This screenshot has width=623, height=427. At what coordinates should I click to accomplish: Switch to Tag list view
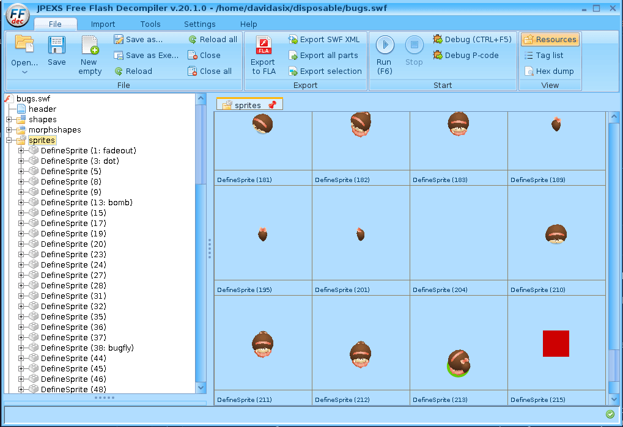(x=544, y=55)
